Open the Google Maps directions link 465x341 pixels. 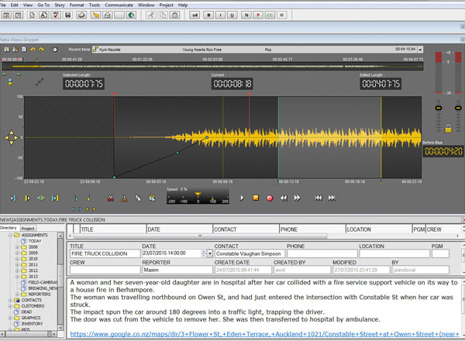[264, 334]
